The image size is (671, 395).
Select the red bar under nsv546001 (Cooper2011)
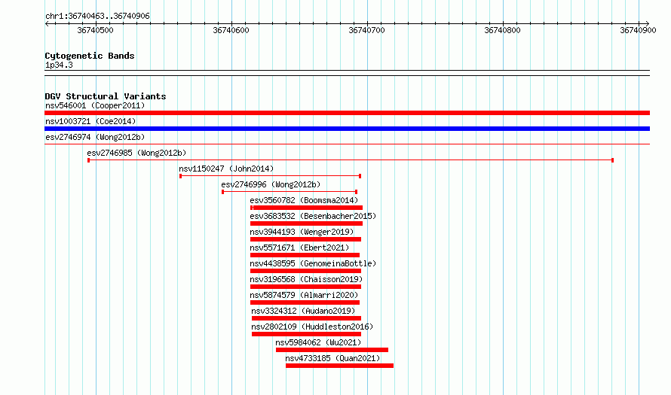tap(347, 113)
